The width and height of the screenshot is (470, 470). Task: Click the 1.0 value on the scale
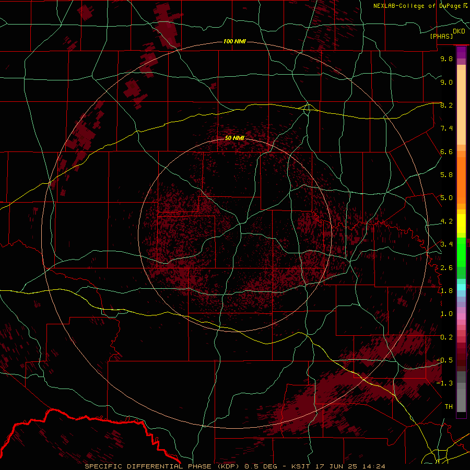coord(446,314)
